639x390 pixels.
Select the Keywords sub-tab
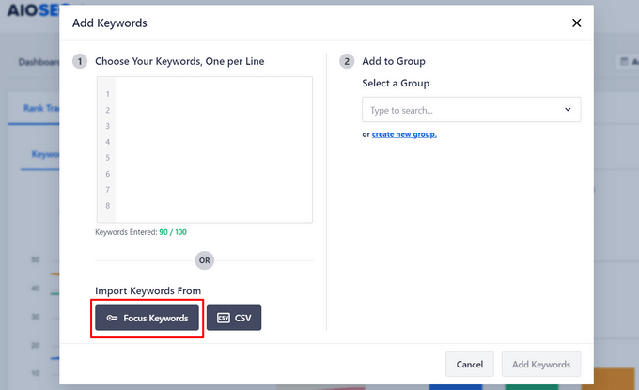pyautogui.click(x=41, y=154)
